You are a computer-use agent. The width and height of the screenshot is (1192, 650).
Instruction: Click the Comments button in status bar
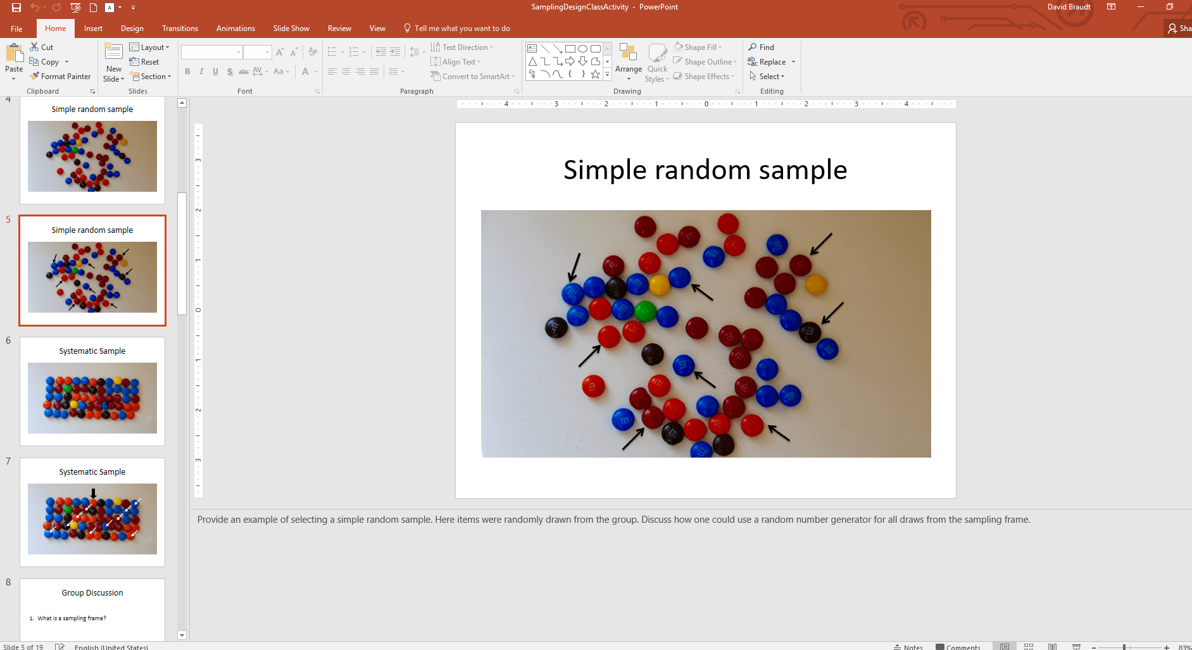click(x=958, y=647)
